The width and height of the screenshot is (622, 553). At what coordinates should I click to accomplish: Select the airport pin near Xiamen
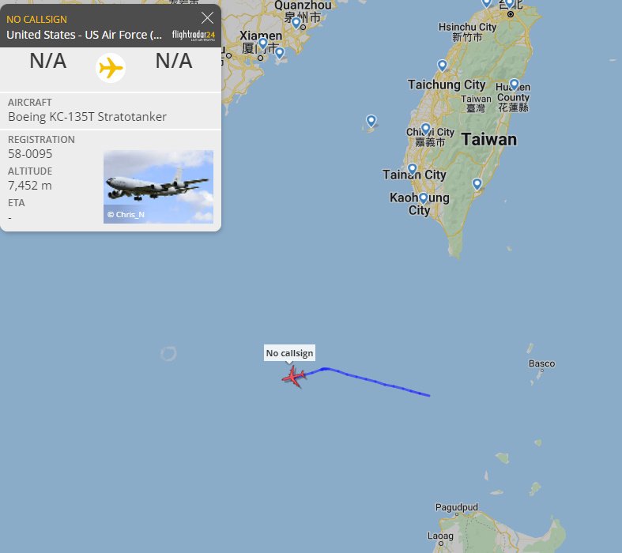coord(262,43)
